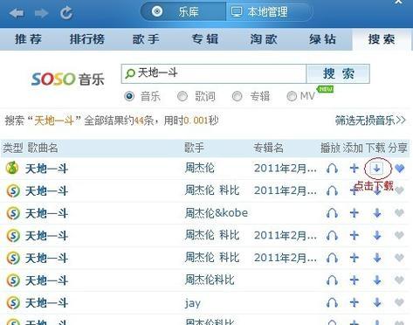The image size is (413, 325).
Task: Play the fully visible 周杰伦科比 track
Action: [332, 280]
